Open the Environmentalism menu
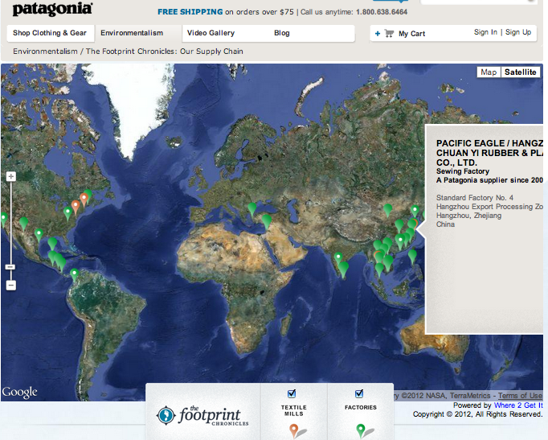Screen dimensions: 548x440 132,33
